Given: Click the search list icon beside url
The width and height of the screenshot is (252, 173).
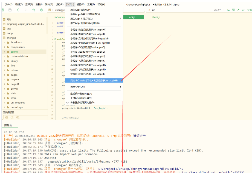Looking at the screenshot, I should (x=149, y=10).
